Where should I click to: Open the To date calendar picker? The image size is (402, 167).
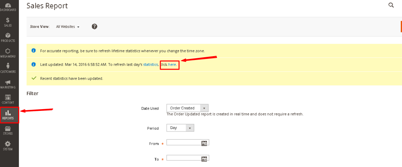click(x=204, y=159)
